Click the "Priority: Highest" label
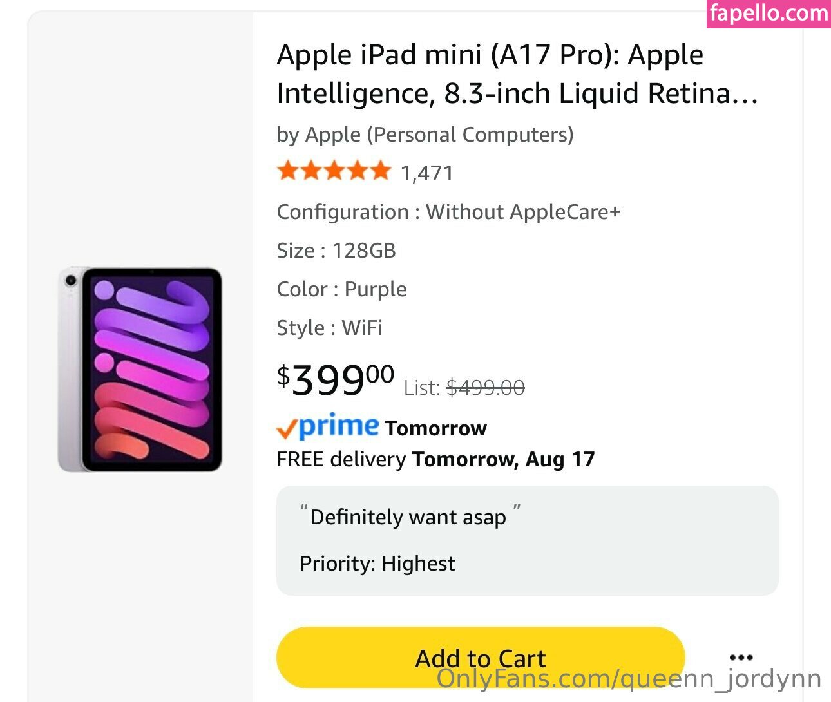Screen dimensions: 831x702 377,564
